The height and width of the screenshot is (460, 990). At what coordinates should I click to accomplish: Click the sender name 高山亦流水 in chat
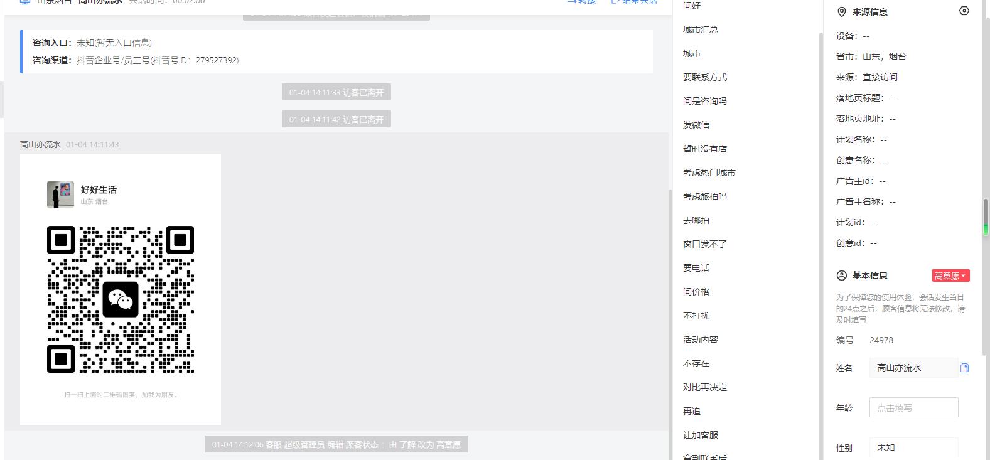coord(40,144)
